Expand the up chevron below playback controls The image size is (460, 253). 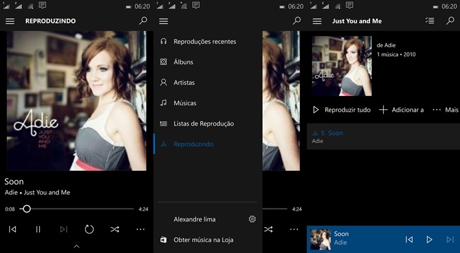coord(76,246)
